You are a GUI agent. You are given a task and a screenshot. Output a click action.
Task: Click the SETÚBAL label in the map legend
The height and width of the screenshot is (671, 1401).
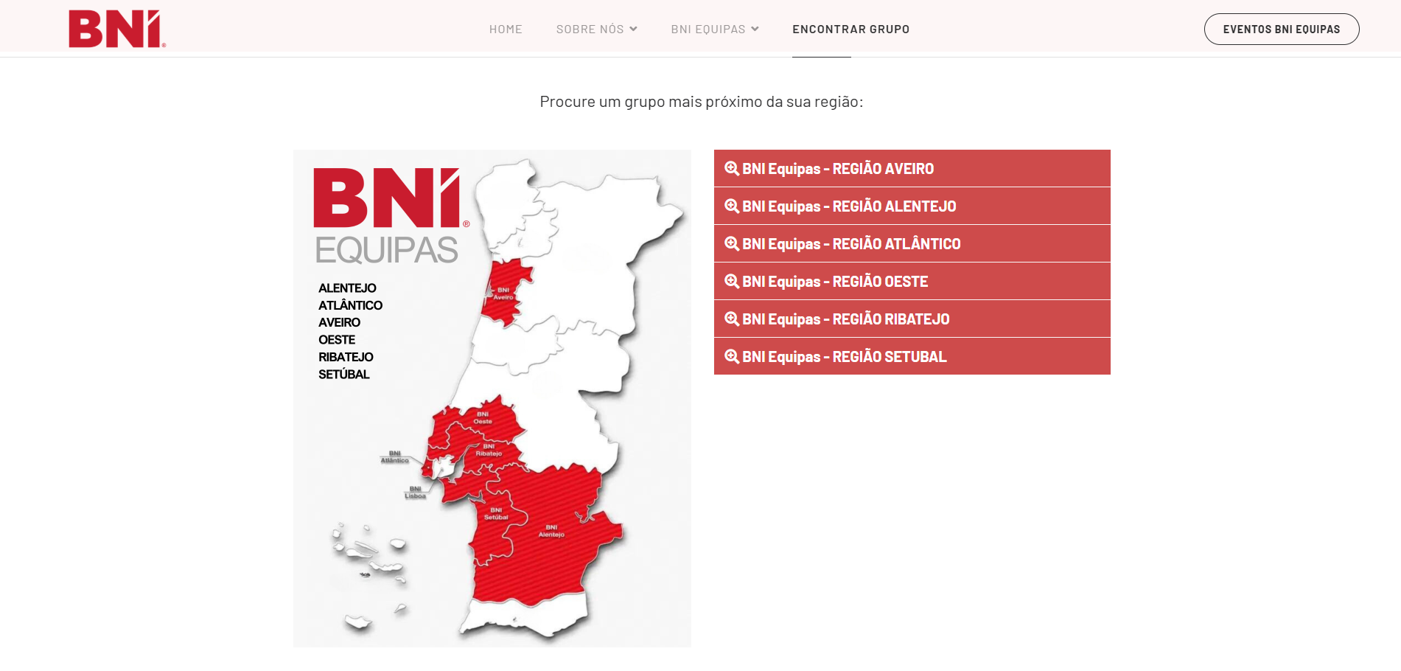344,375
